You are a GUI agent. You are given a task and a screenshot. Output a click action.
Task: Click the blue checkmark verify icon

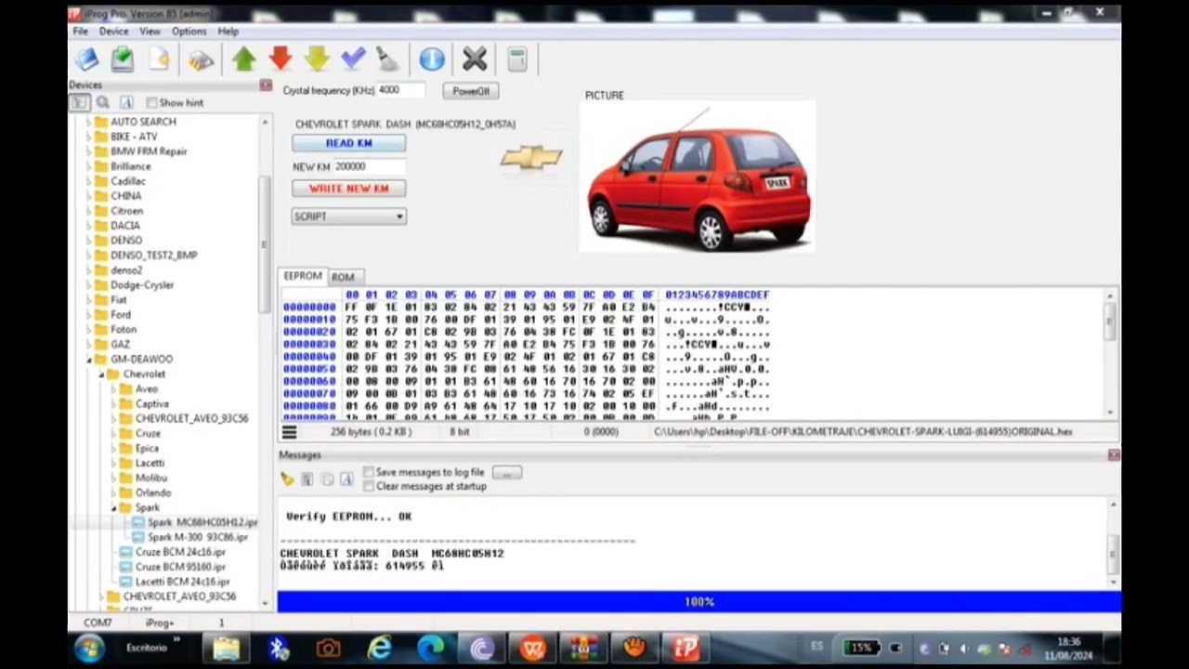(353, 59)
